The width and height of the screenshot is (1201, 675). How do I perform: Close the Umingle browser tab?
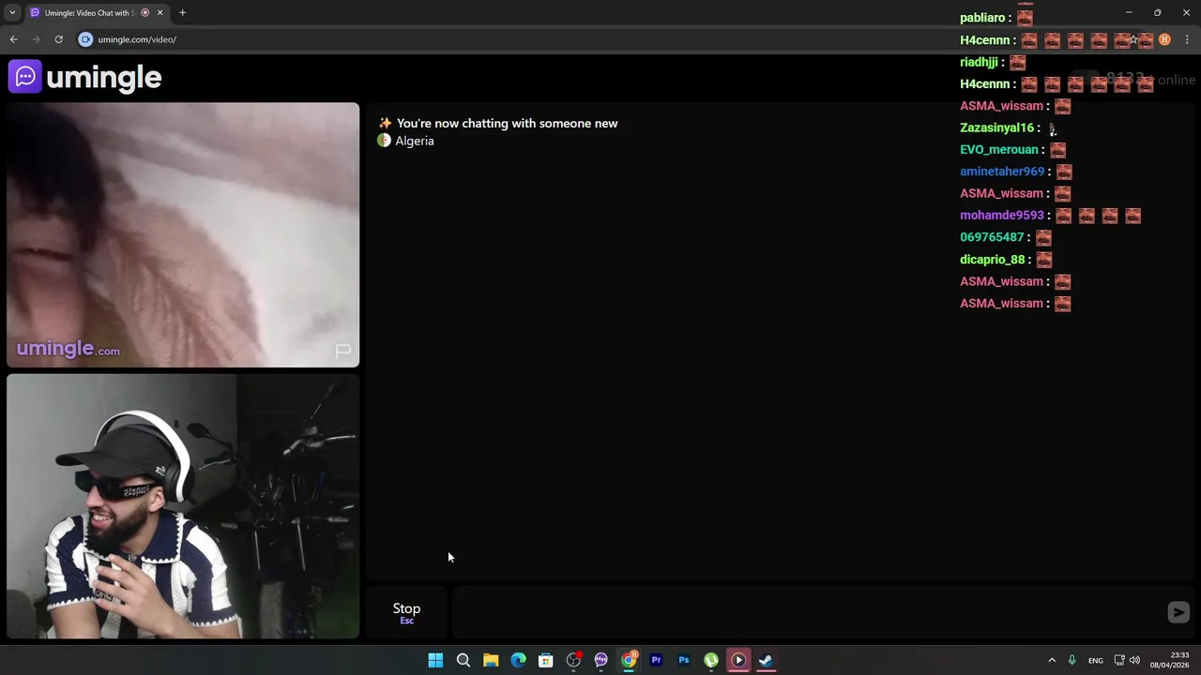pos(160,12)
